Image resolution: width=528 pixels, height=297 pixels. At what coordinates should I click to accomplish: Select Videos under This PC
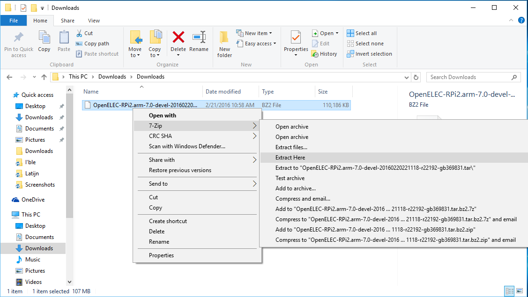coord(29,282)
